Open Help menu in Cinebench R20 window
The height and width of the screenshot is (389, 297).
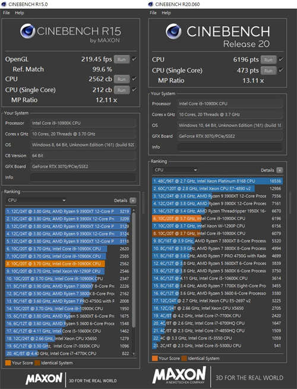166,12
